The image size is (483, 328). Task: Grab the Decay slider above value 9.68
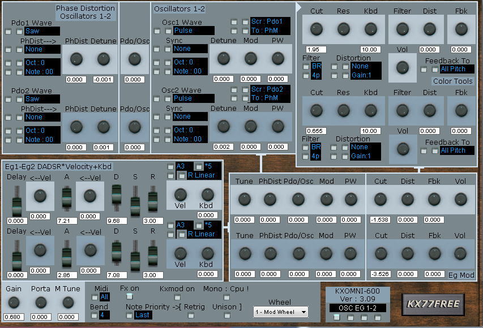click(x=117, y=195)
